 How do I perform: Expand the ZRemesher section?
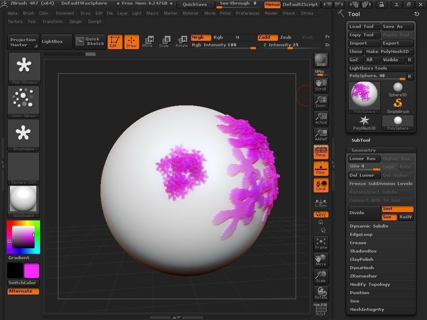tap(364, 276)
